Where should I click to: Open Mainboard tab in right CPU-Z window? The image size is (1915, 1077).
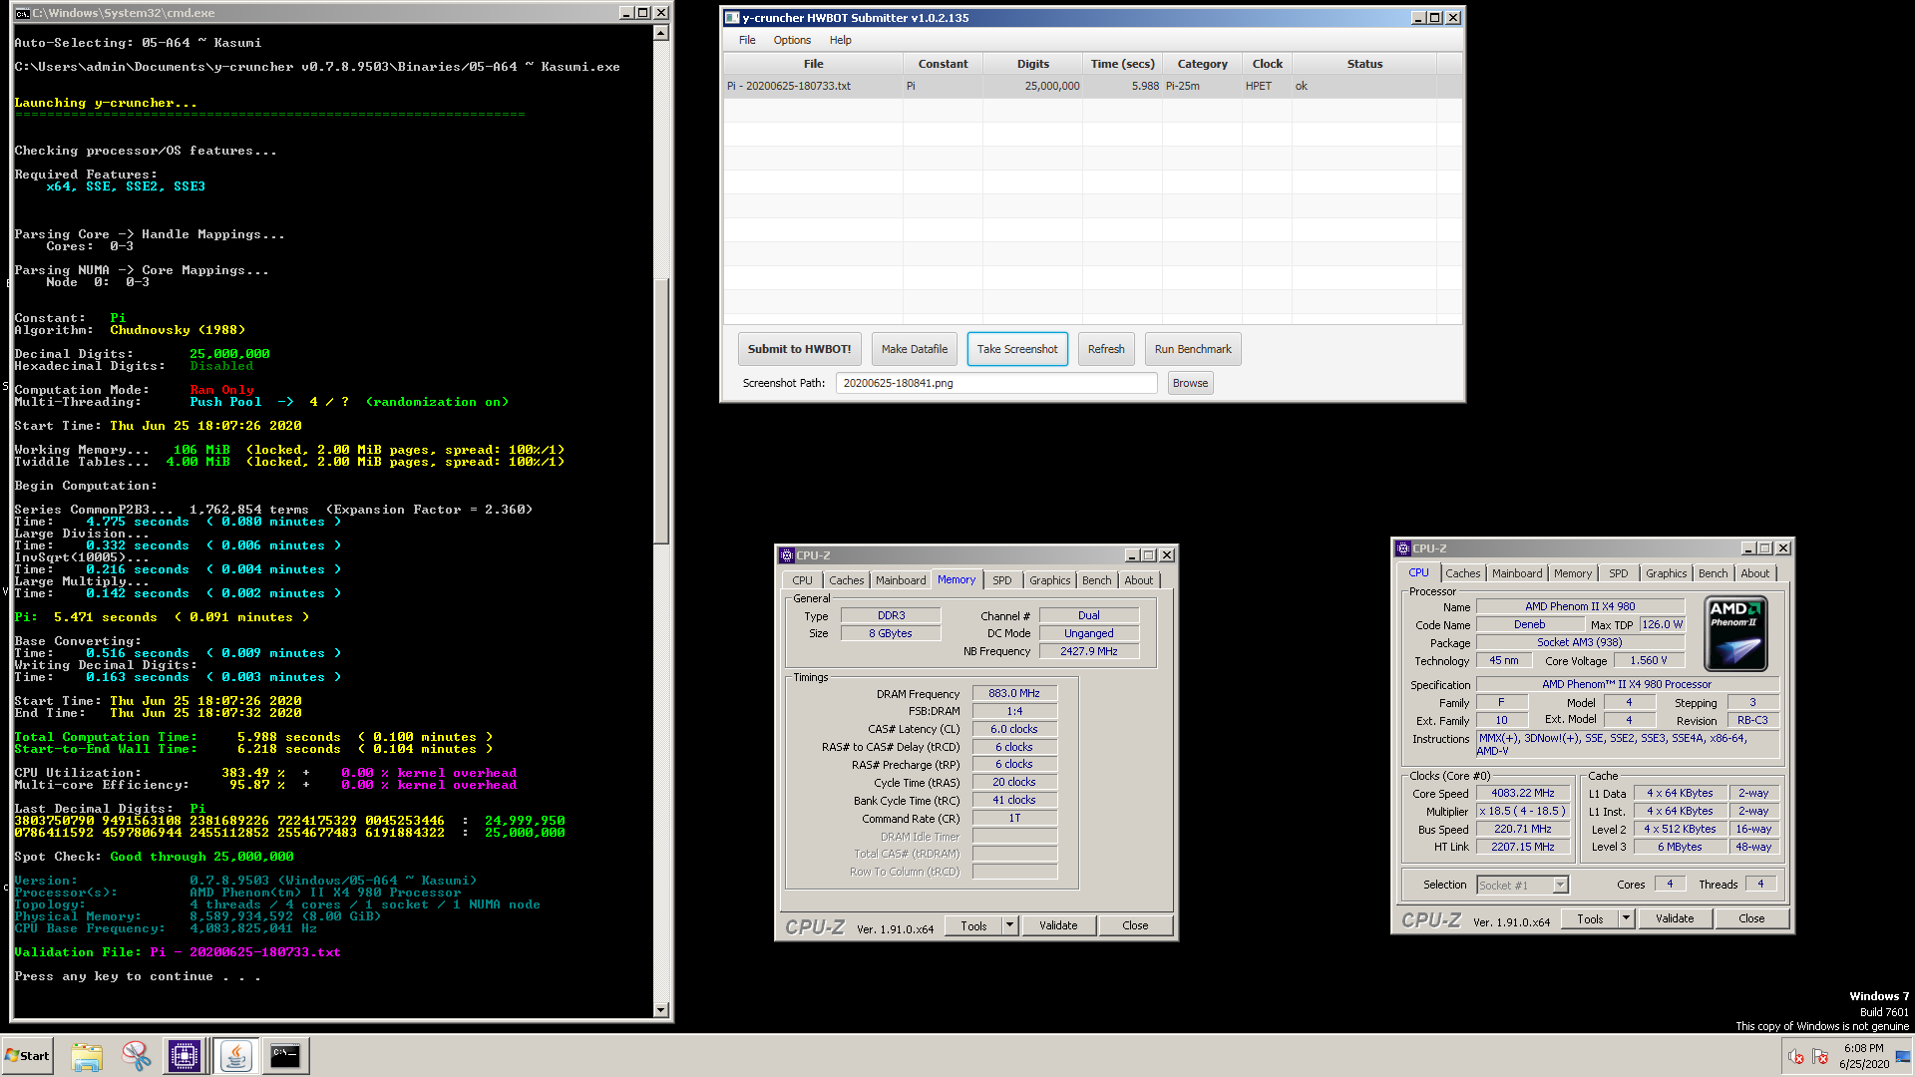pos(1517,573)
